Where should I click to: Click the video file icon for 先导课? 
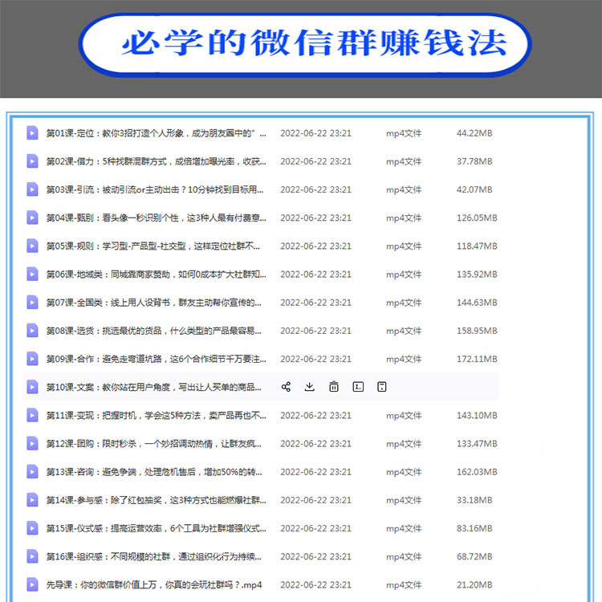[x=32, y=584]
